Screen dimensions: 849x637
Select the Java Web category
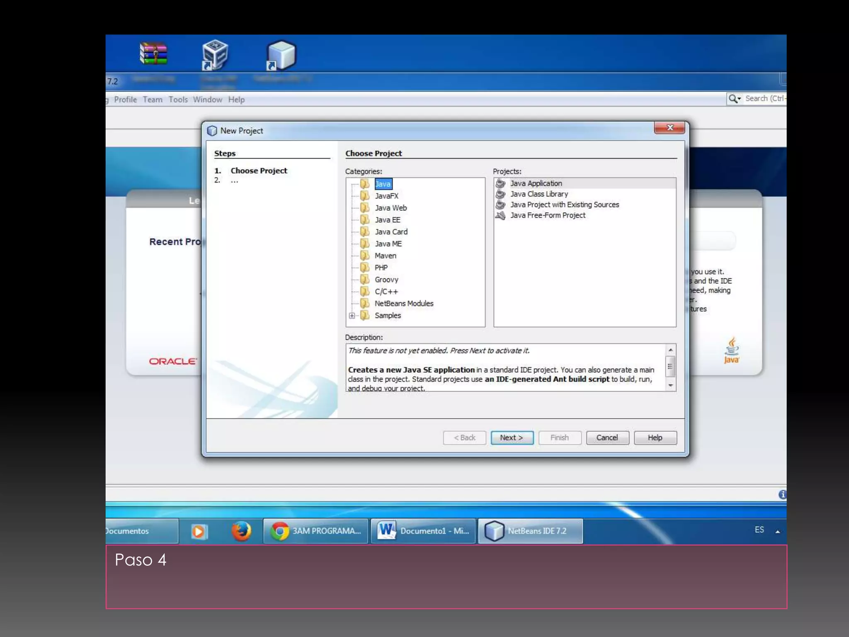[x=391, y=208]
